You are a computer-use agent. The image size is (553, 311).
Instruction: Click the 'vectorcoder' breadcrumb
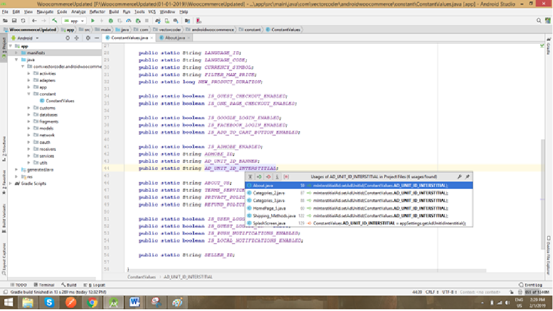pos(167,29)
